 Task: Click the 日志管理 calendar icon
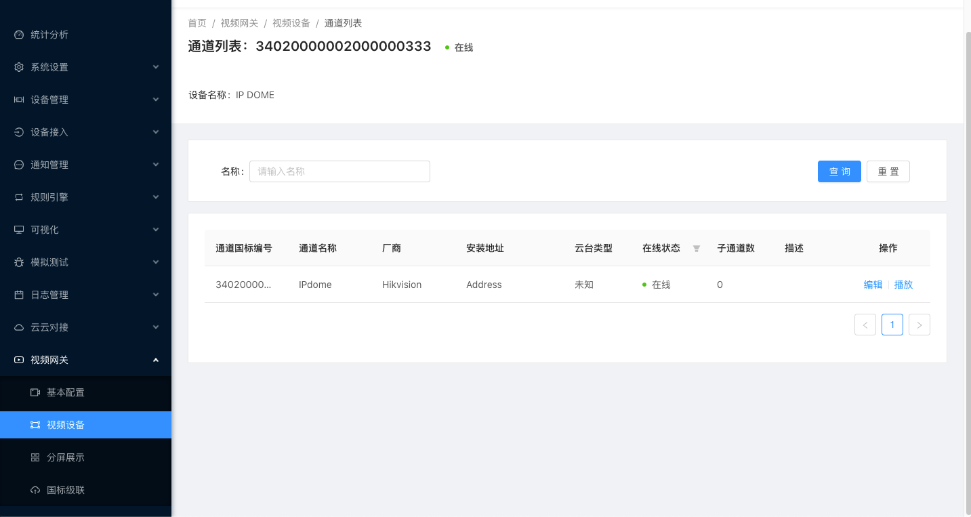click(19, 295)
